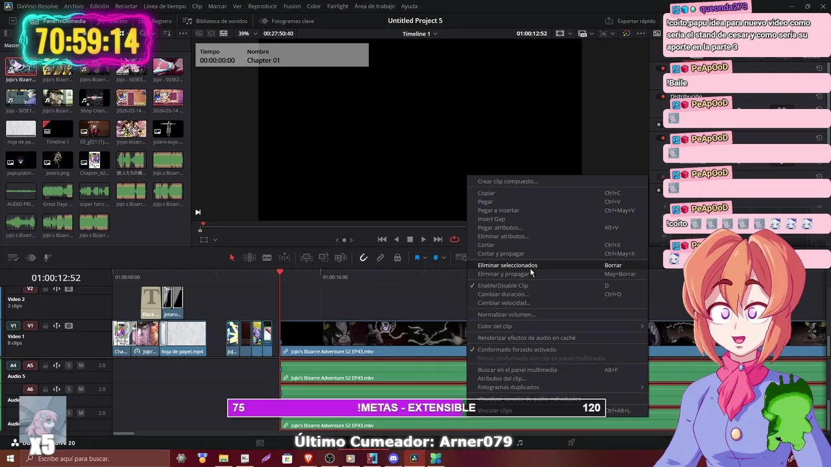The height and width of the screenshot is (467, 831).
Task: Open File Explorer from the taskbar
Action: 223,459
